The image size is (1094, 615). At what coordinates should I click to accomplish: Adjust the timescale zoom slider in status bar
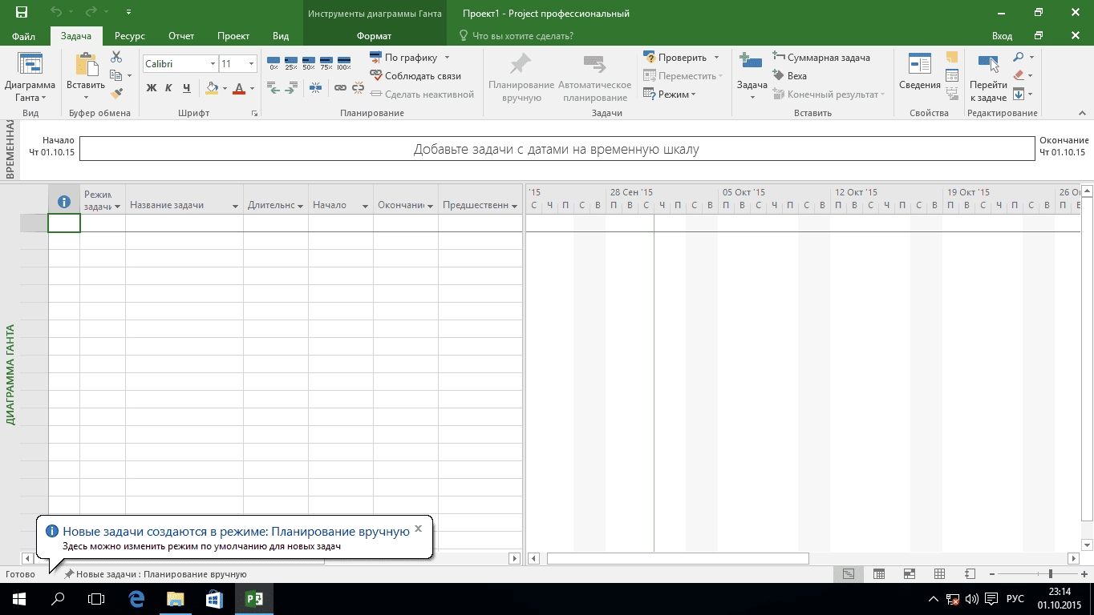tap(1051, 574)
